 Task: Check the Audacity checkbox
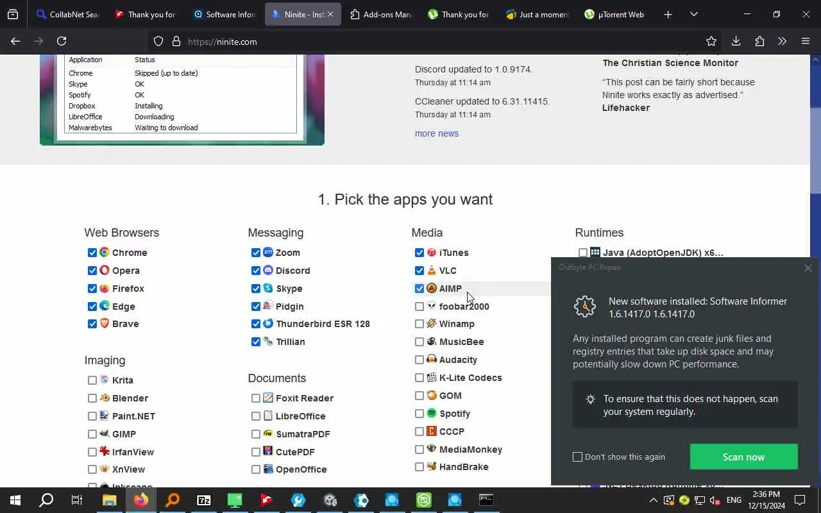pos(419,360)
